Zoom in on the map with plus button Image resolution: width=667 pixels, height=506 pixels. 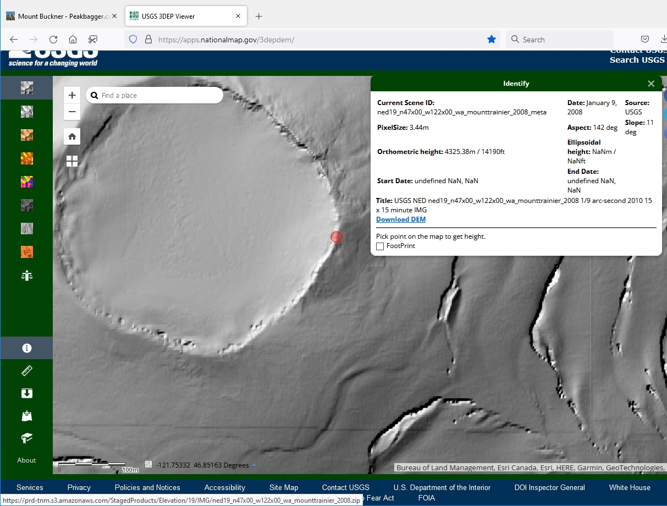pos(72,95)
